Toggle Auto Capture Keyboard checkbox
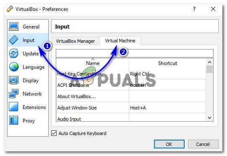 tap(54, 133)
